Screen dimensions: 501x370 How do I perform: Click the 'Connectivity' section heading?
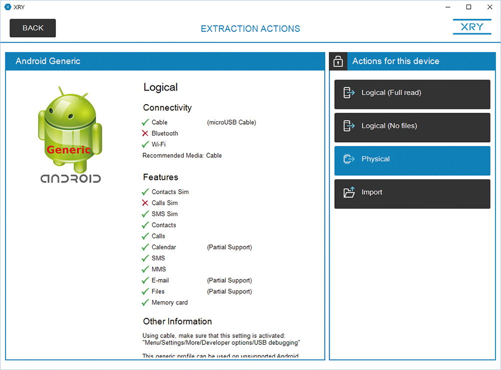(x=167, y=108)
